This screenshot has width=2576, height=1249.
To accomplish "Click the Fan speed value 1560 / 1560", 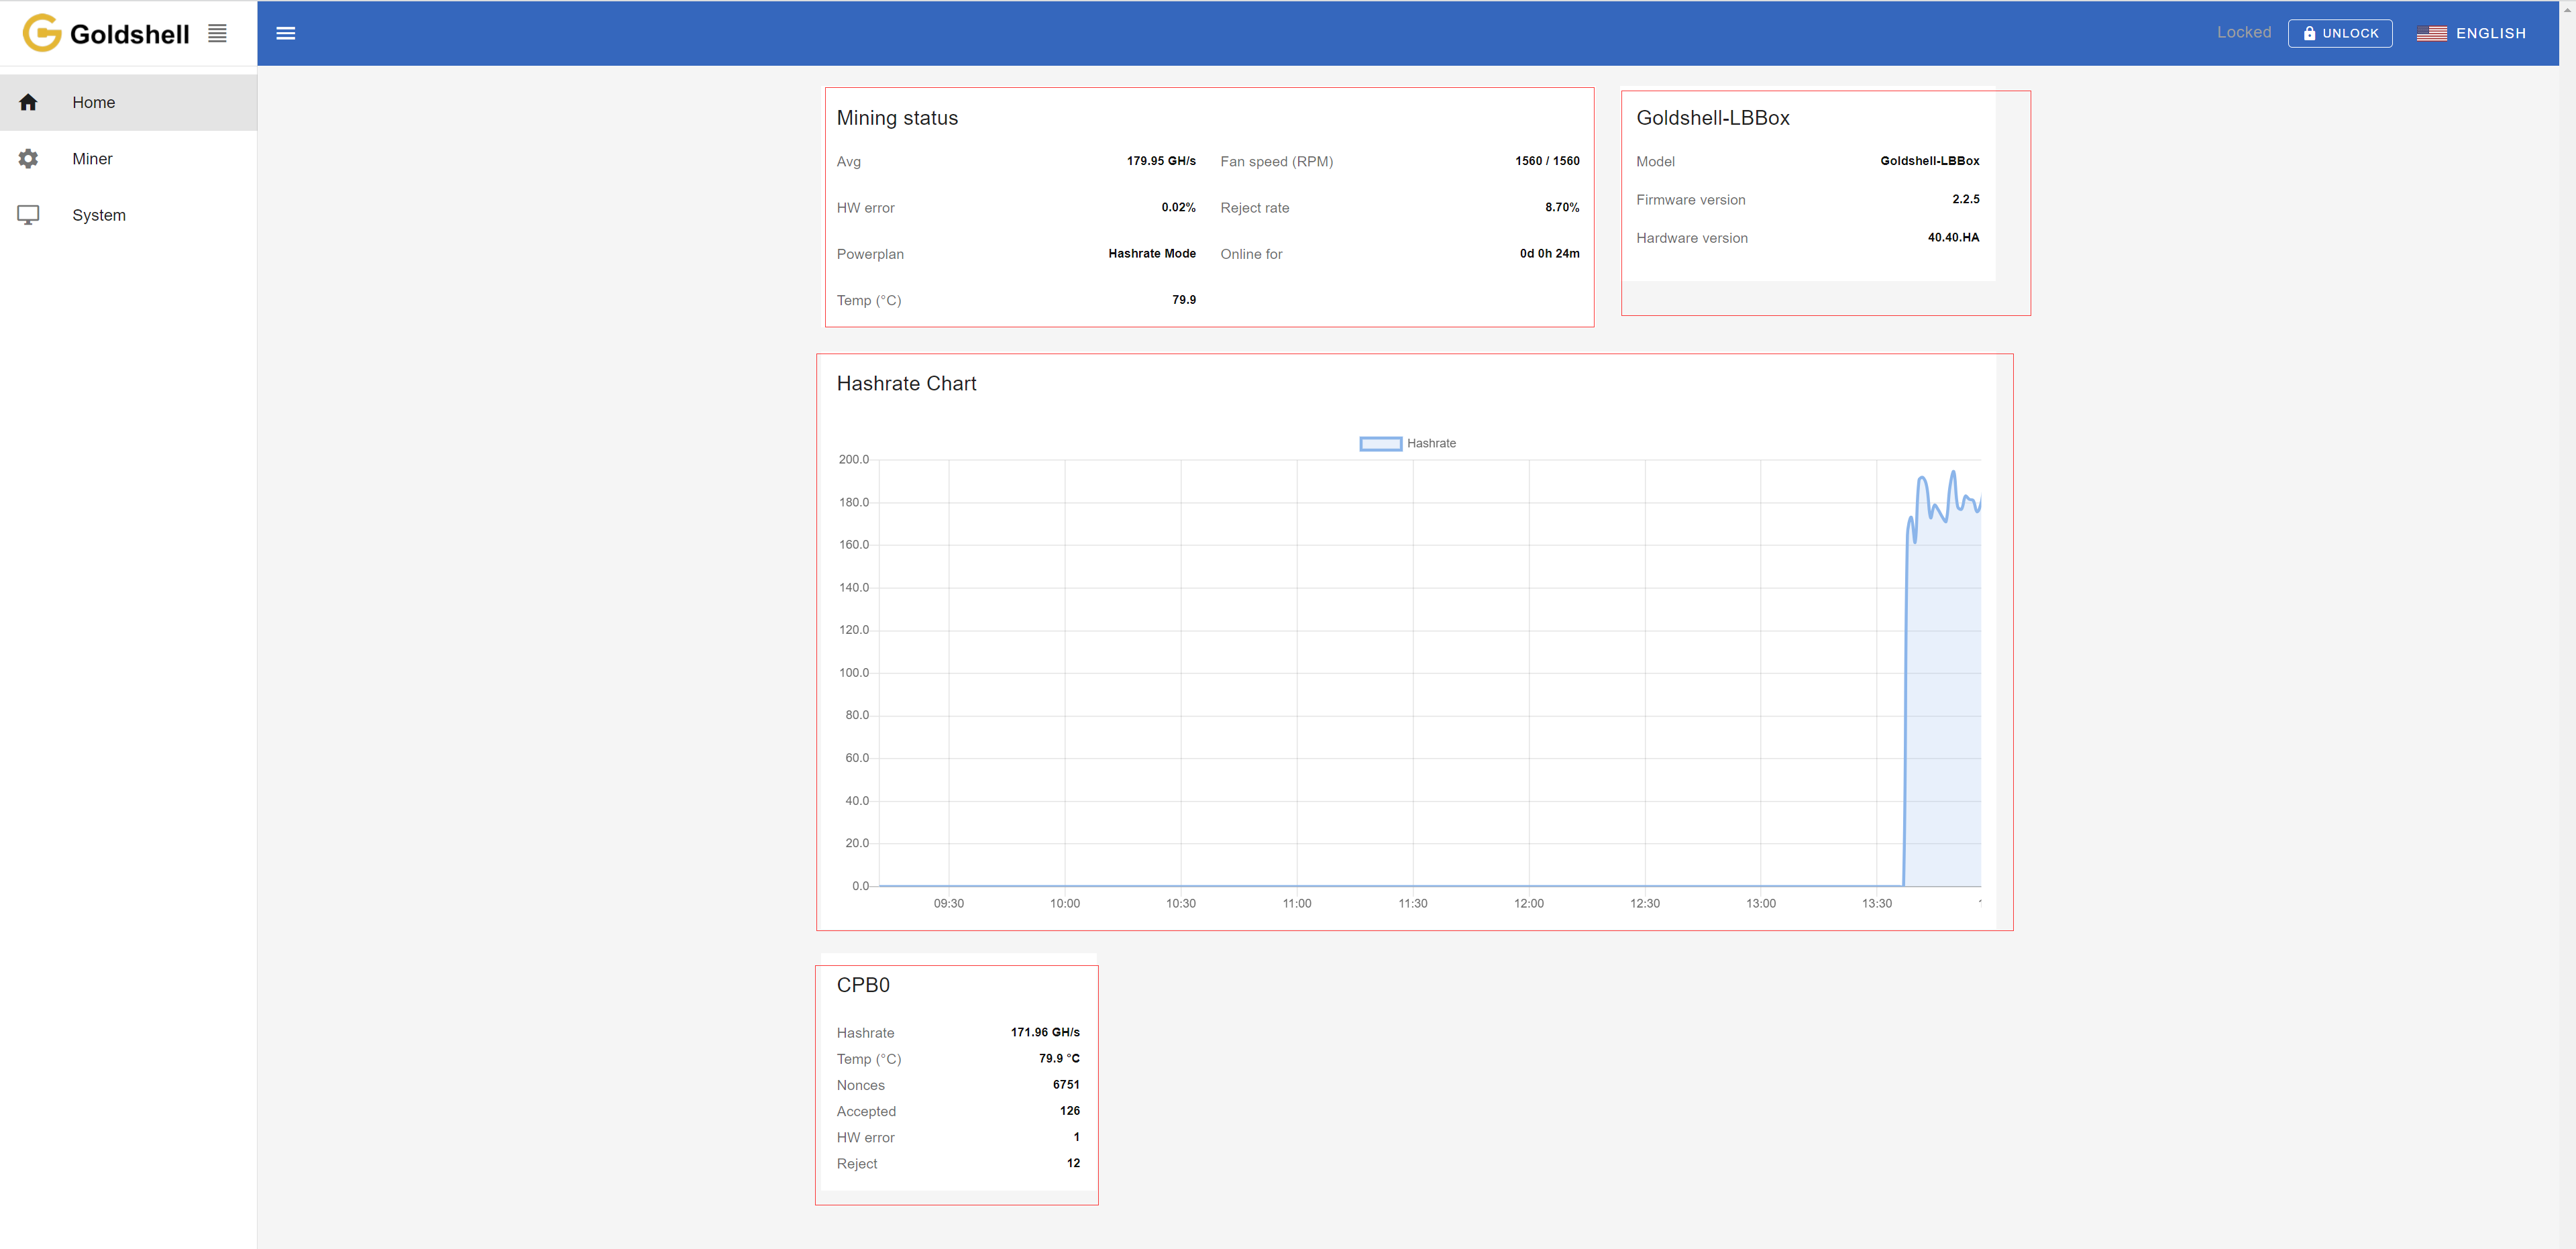I will click(x=1547, y=161).
